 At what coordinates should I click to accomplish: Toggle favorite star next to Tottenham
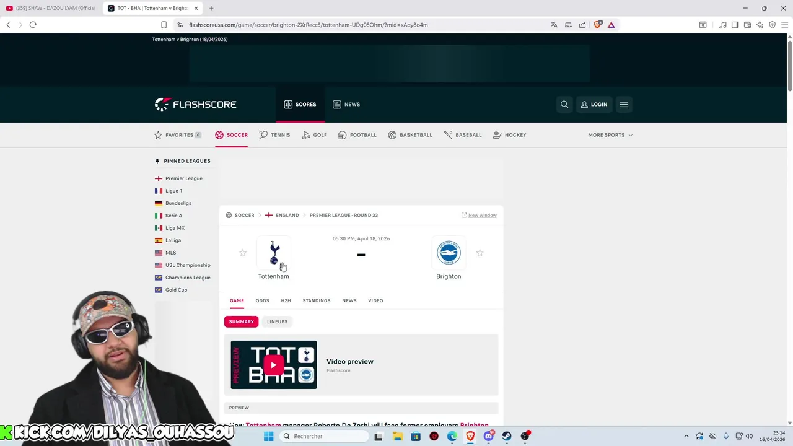pyautogui.click(x=243, y=253)
